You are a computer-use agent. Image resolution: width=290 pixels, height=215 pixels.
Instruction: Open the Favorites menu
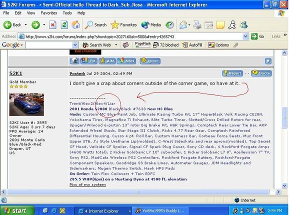click(x=49, y=13)
